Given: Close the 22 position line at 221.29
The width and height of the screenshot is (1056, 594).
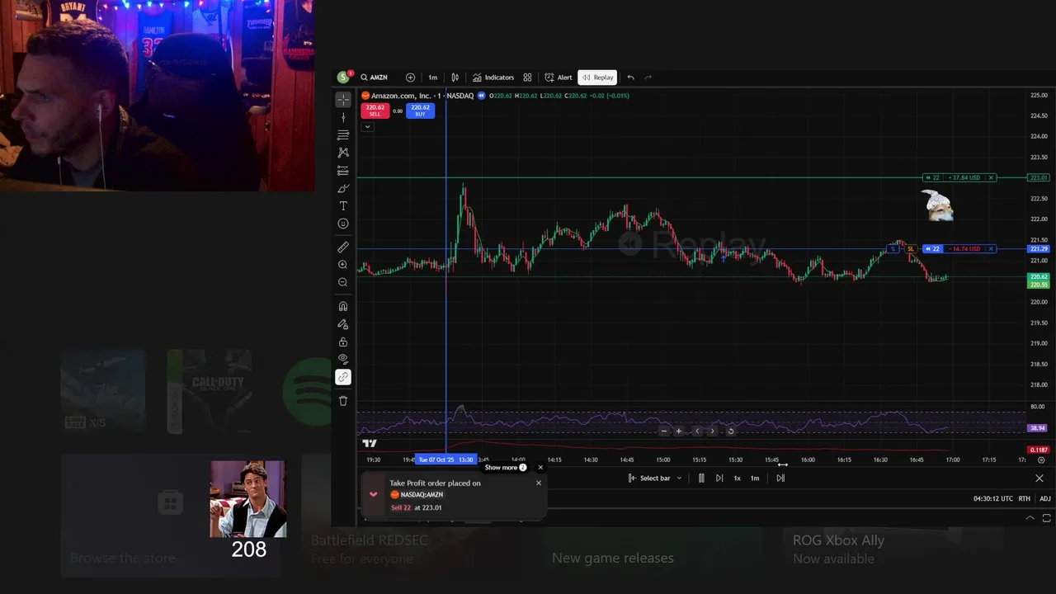Looking at the screenshot, I should click(992, 248).
